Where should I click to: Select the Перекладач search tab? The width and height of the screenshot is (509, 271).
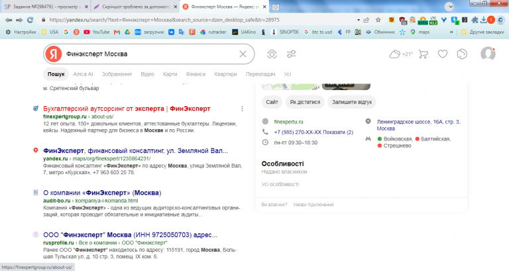pyautogui.click(x=260, y=74)
